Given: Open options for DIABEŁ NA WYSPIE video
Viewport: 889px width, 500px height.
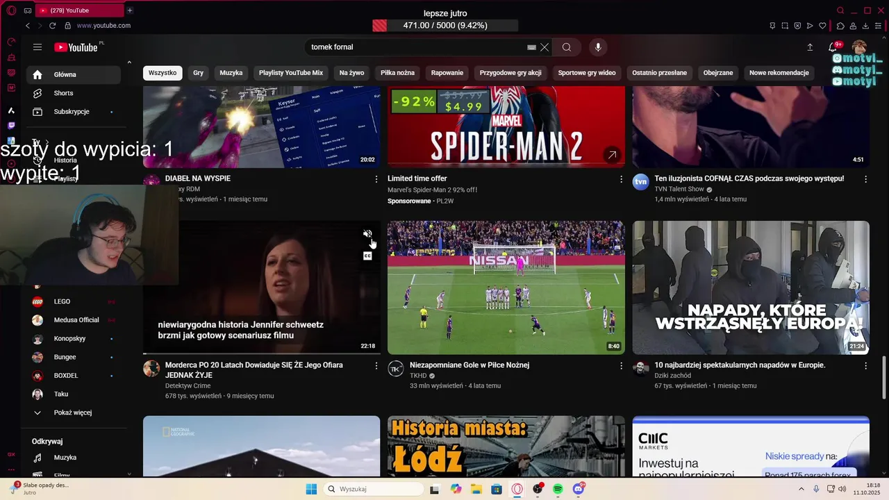Looking at the screenshot, I should click(376, 179).
